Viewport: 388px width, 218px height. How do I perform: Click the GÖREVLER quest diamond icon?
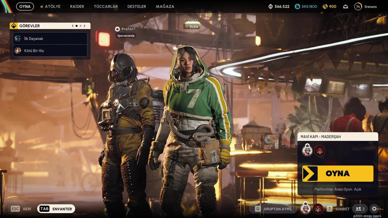pos(14,26)
